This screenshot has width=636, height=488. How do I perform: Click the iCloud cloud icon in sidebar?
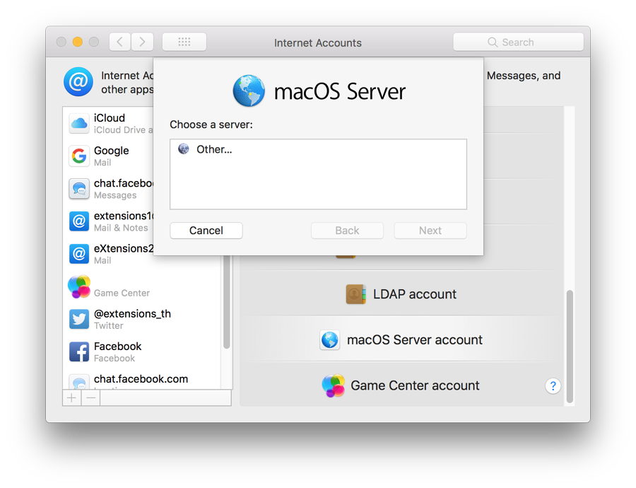[78, 123]
